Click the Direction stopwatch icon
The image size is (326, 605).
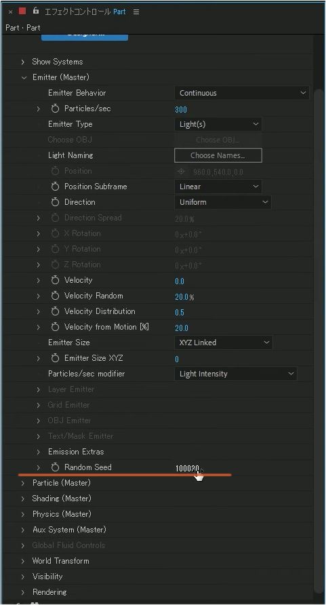pyautogui.click(x=55, y=202)
